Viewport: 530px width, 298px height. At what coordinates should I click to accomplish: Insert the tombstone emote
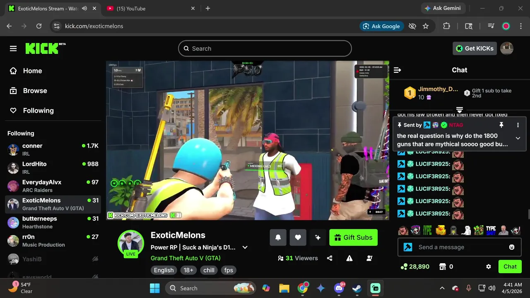click(x=453, y=230)
